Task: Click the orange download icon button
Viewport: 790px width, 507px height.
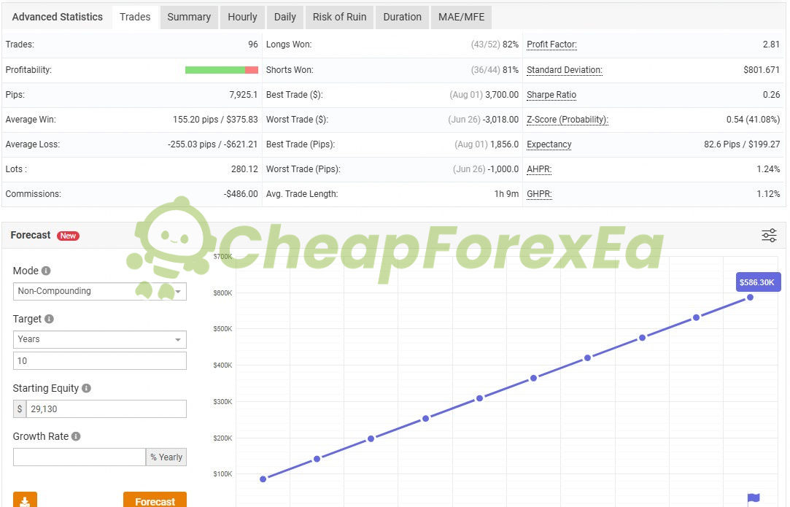Action: tap(26, 500)
